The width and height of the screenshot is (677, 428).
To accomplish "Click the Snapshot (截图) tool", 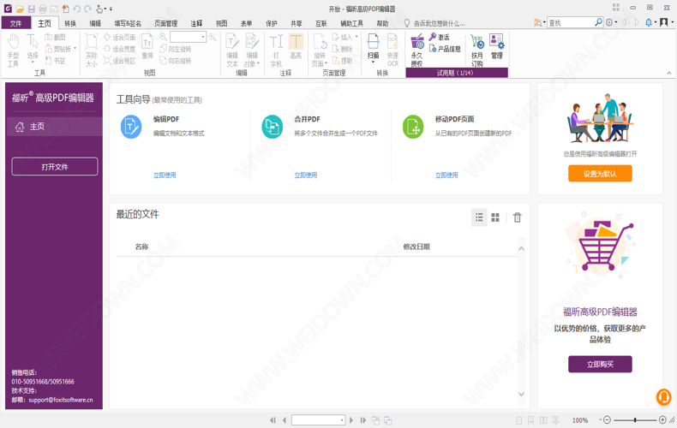I will tap(55, 37).
